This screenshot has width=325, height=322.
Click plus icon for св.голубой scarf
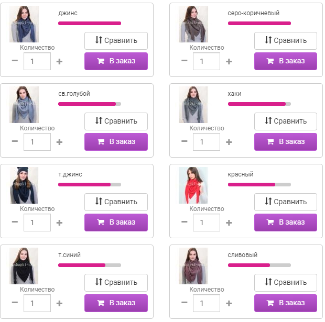(59, 142)
